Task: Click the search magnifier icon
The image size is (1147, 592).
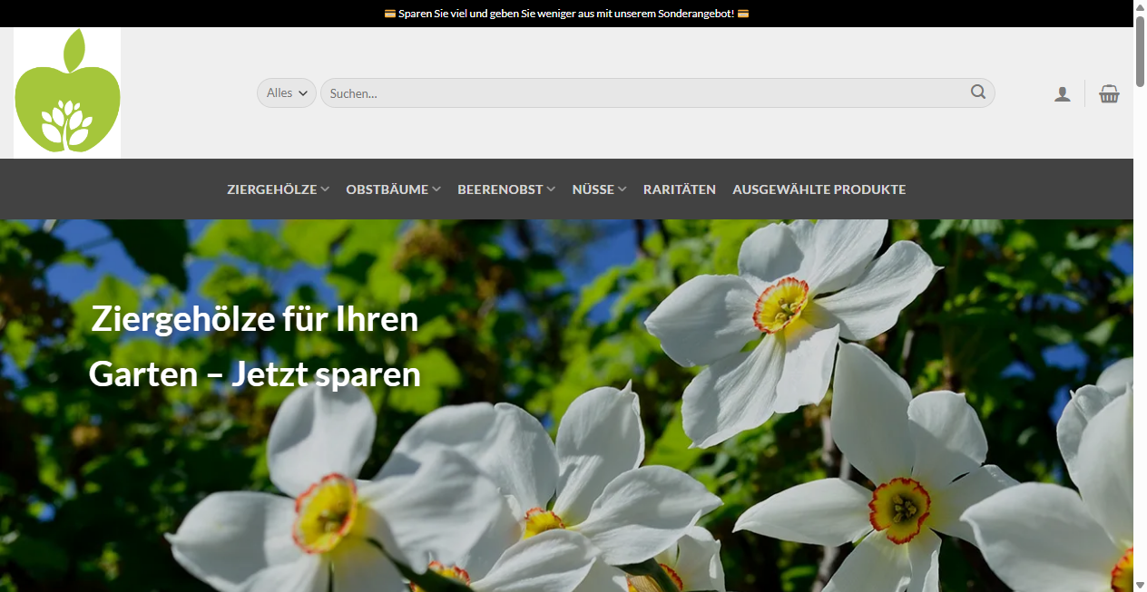Action: [978, 92]
